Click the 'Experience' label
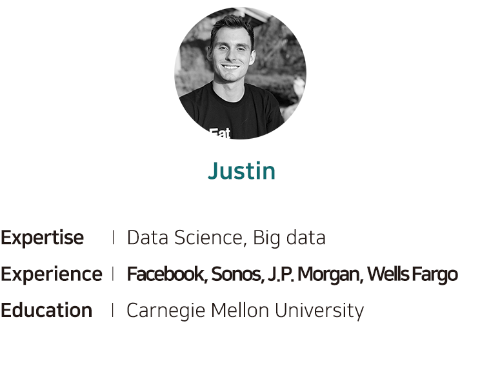The image size is (480, 370). coord(52,274)
